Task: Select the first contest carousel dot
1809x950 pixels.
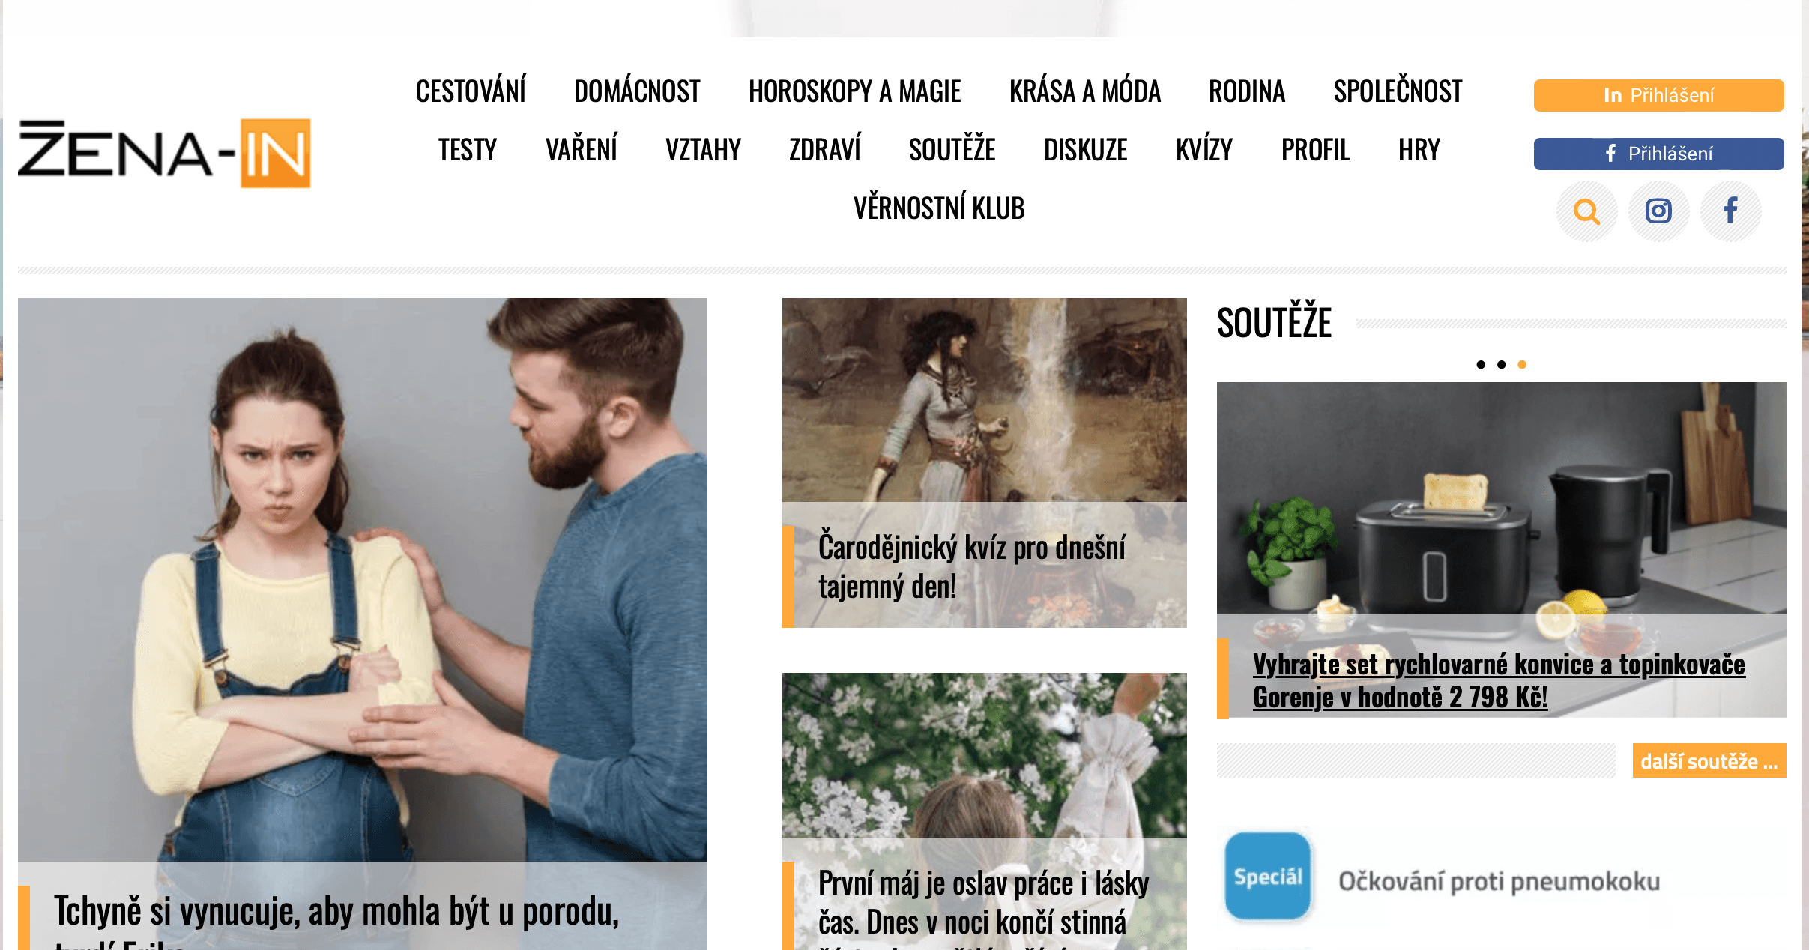Action: [1480, 365]
